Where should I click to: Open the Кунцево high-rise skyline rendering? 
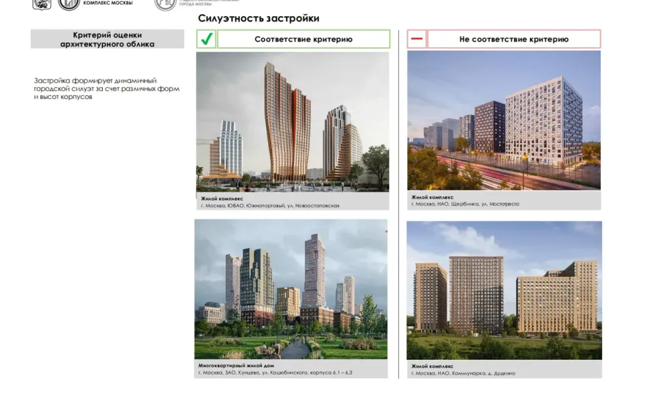click(x=291, y=289)
